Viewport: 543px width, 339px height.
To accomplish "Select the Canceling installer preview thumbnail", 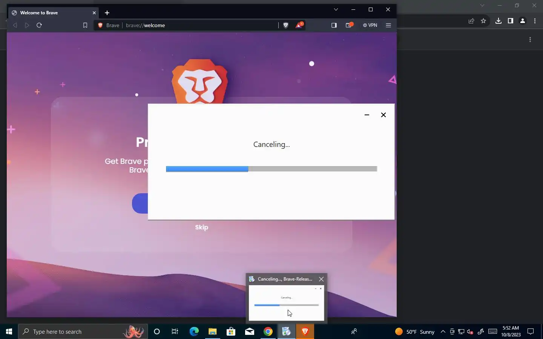I will [x=287, y=303].
